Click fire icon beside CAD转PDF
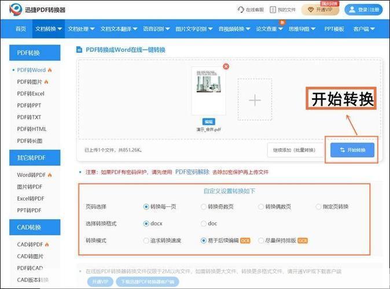Screen dimensions: 390x289 [47, 244]
